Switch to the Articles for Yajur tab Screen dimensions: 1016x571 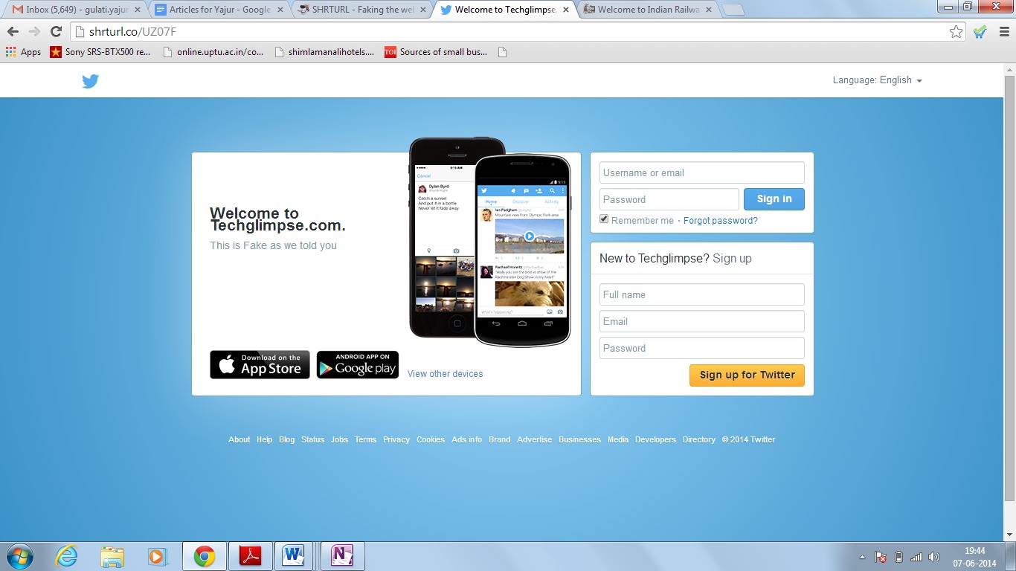(217, 10)
